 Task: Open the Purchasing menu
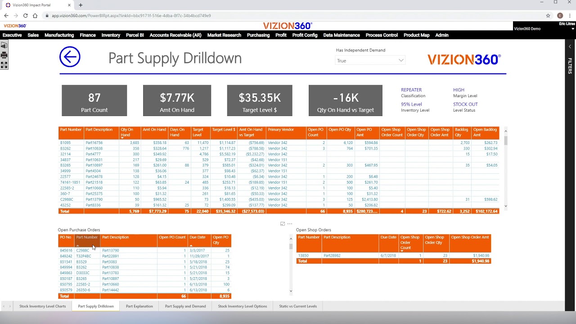(x=258, y=35)
